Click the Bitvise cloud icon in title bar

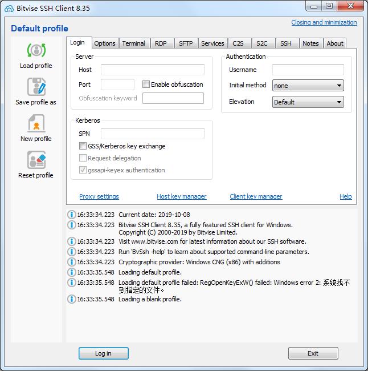point(9,8)
